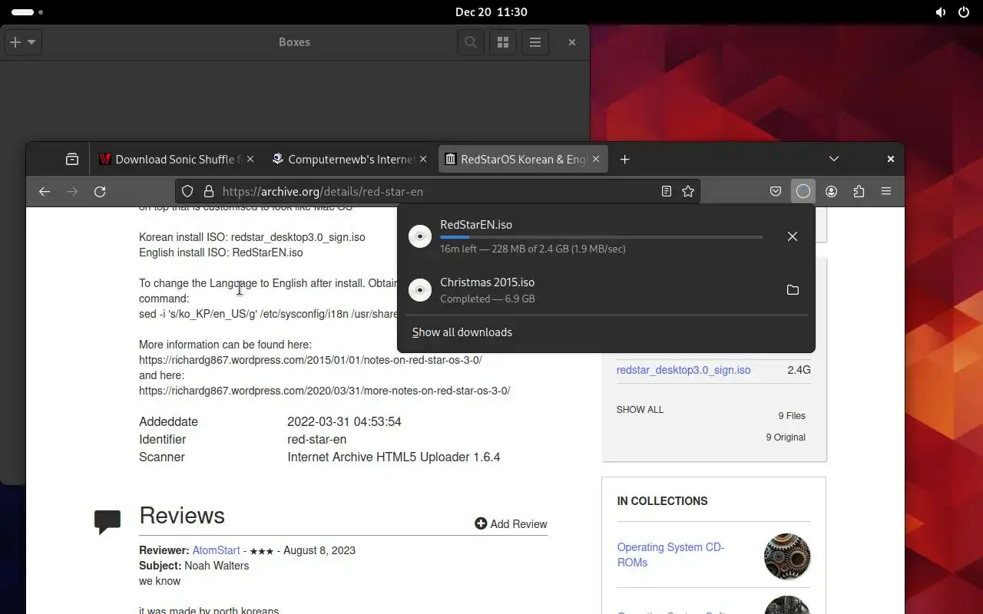Viewport: 983px width, 614px height.
Task: Click the RedStarEN.iso download progress bar
Action: (601, 238)
